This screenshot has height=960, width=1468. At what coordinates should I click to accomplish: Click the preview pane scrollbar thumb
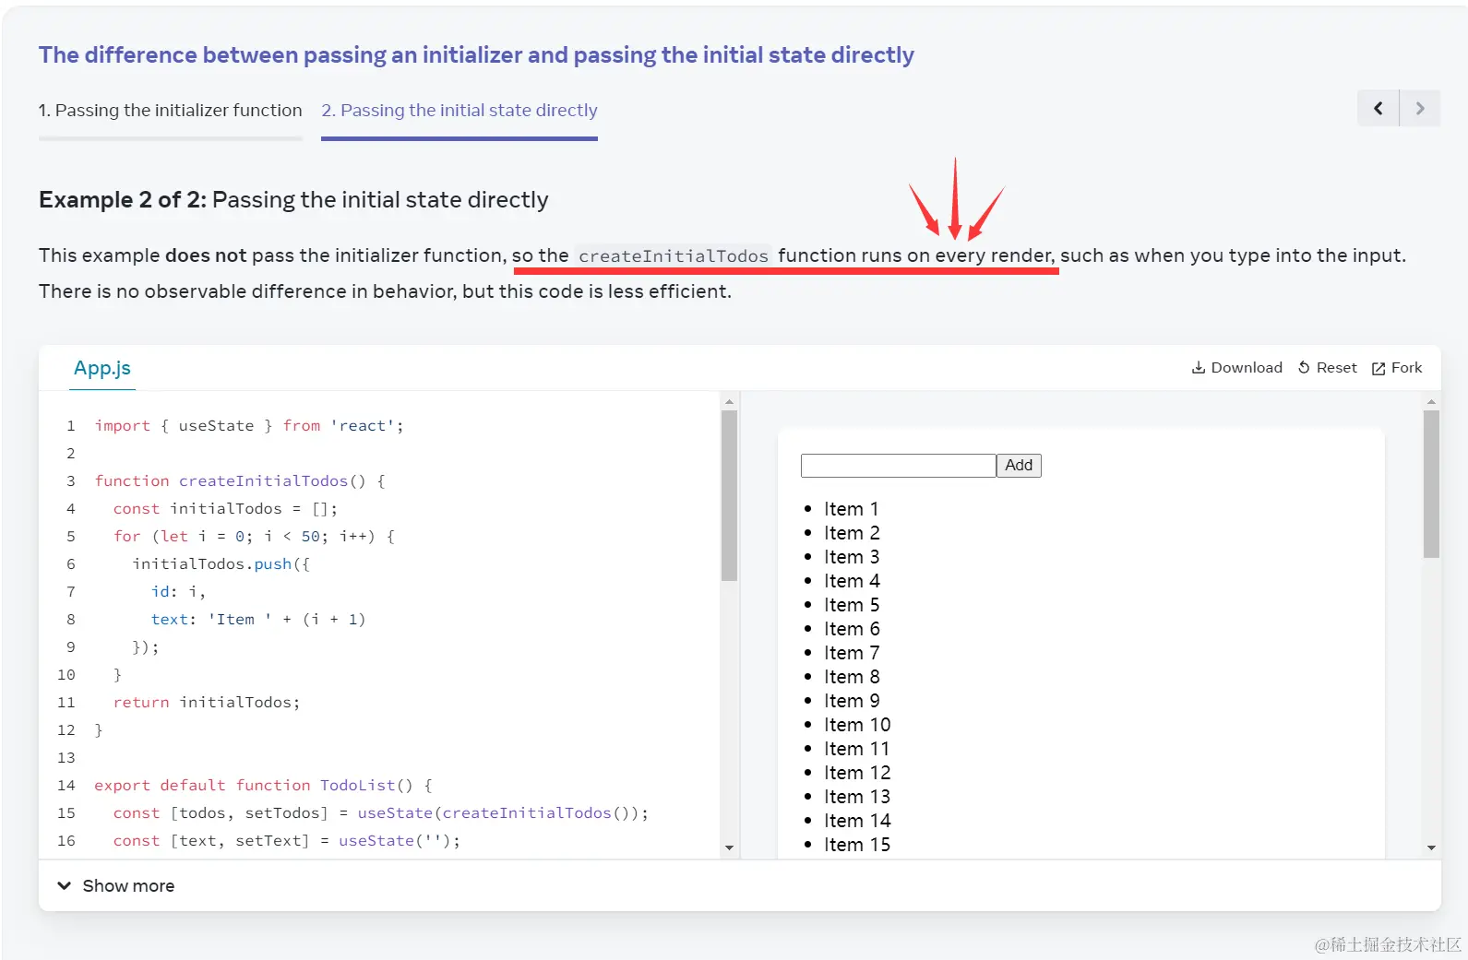click(x=1431, y=485)
